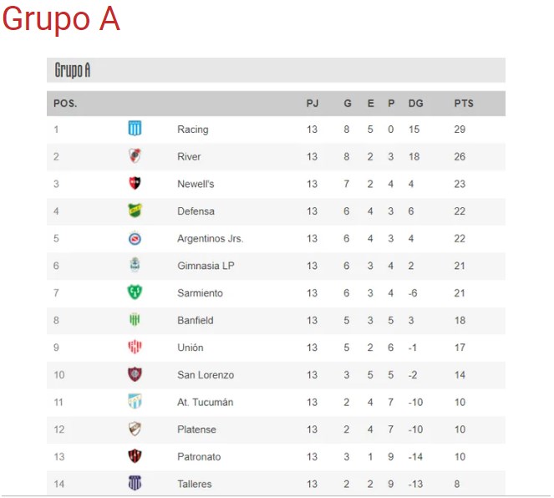Select the POS. column header

(65, 104)
